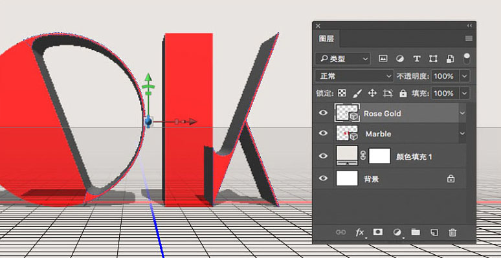Click the 填充 fill label
This screenshot has height=258, width=501.
(x=420, y=93)
